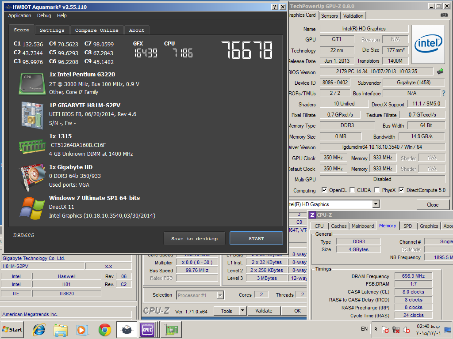Click the taskbar clock showing 02:40
This screenshot has width=453, height=339.
428,329
